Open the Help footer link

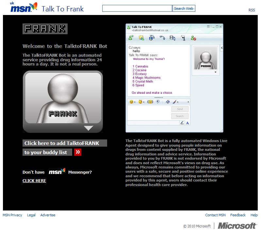[254, 215]
